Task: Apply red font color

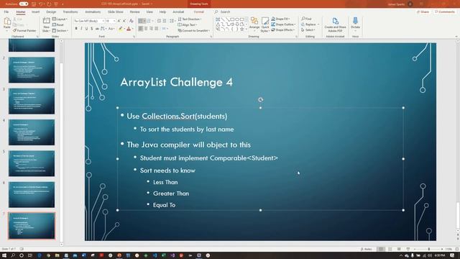Action: (129, 29)
